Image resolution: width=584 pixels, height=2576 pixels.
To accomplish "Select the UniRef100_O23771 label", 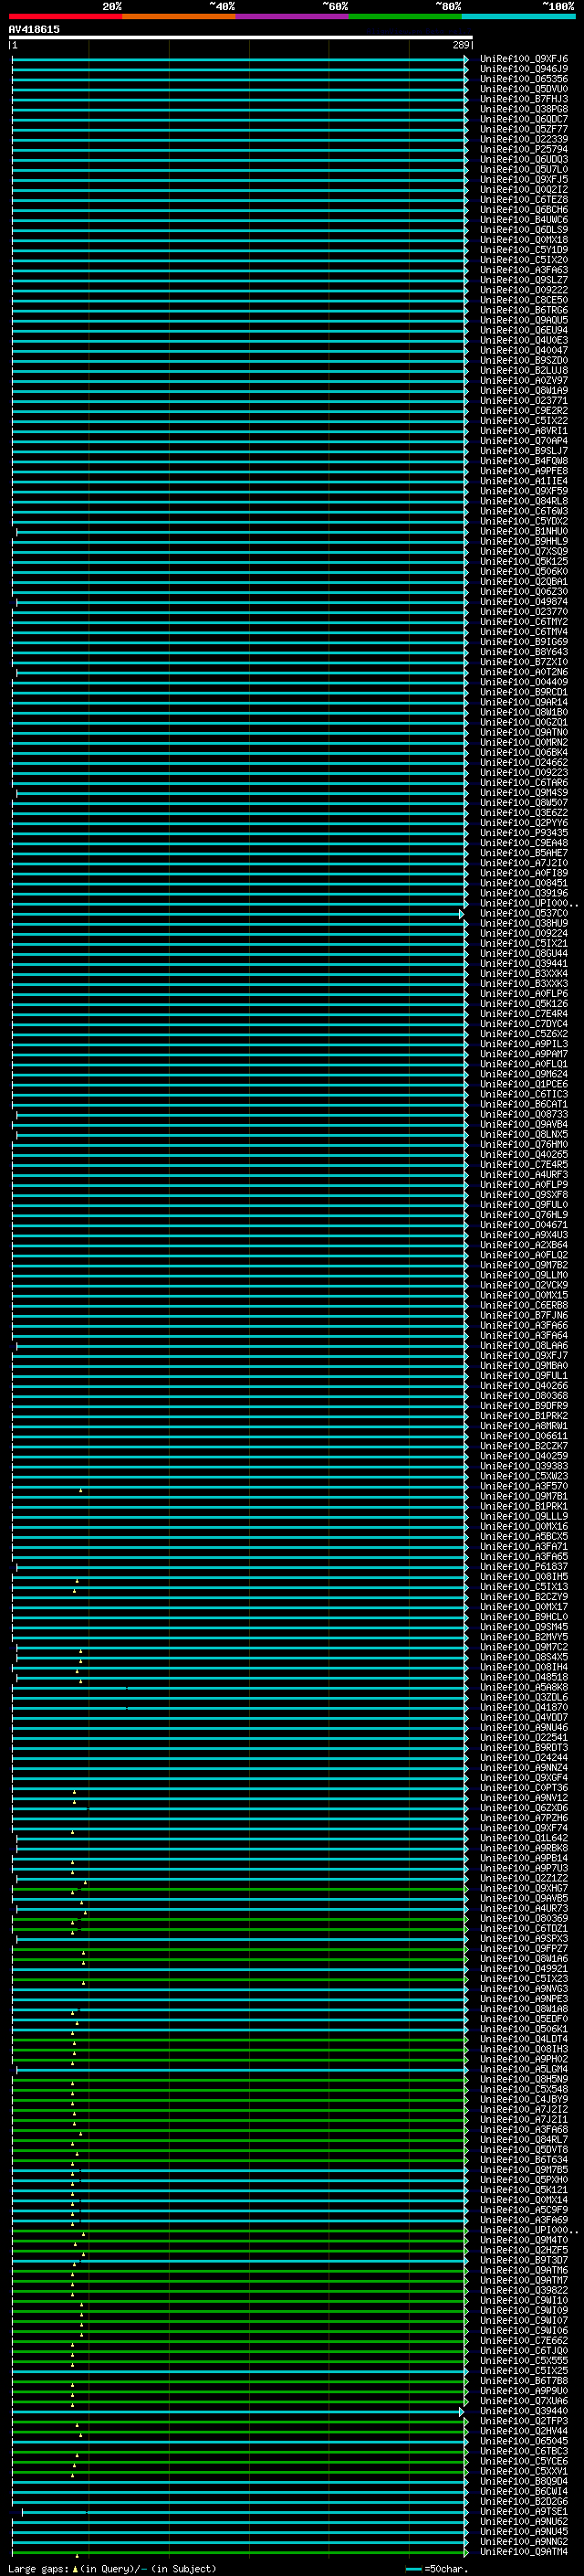I will [x=524, y=401].
